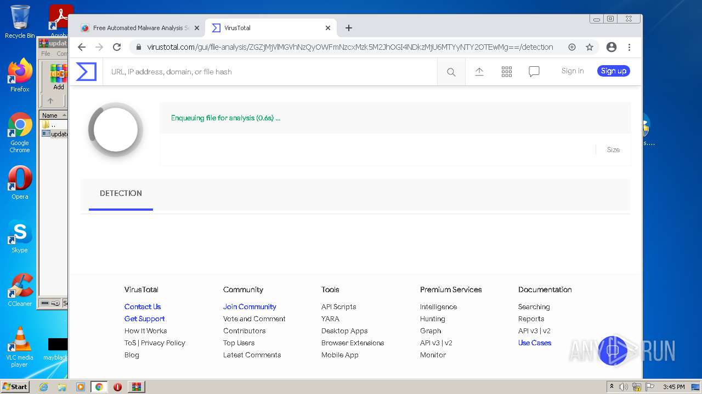Open the Reports documentation link
This screenshot has width=702, height=394.
coord(531,319)
